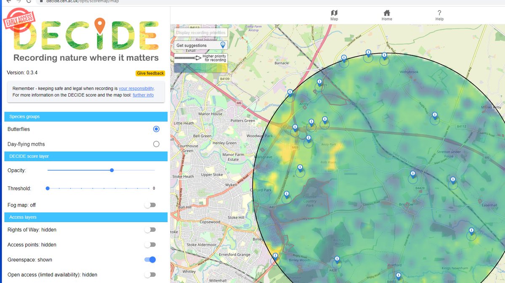505x283 pixels.
Task: Select marker on Walsgrave Triangle label
Action: click(x=311, y=123)
